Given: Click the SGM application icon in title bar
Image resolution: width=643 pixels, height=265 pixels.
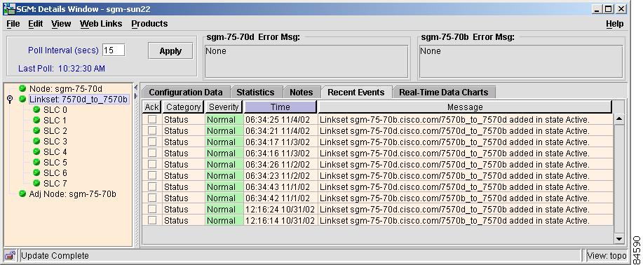Looking at the screenshot, I should pyautogui.click(x=9, y=8).
